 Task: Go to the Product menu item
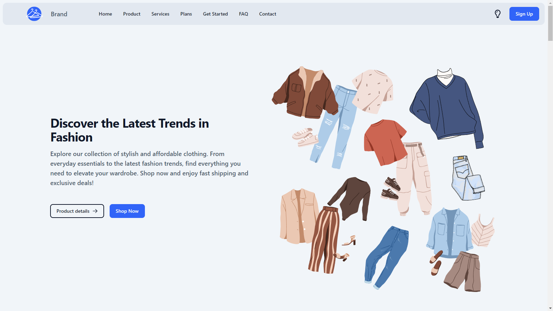tap(131, 14)
